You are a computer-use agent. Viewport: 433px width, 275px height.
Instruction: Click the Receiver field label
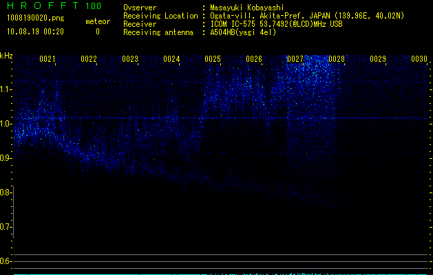(x=140, y=24)
